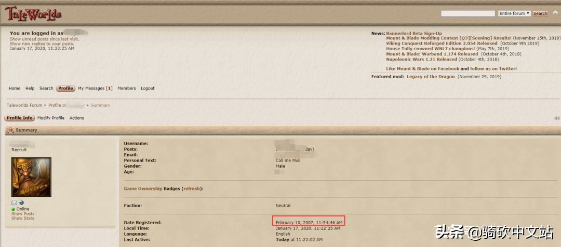Click the user avatar image
The height and width of the screenshot is (247, 561).
pyautogui.click(x=31, y=177)
